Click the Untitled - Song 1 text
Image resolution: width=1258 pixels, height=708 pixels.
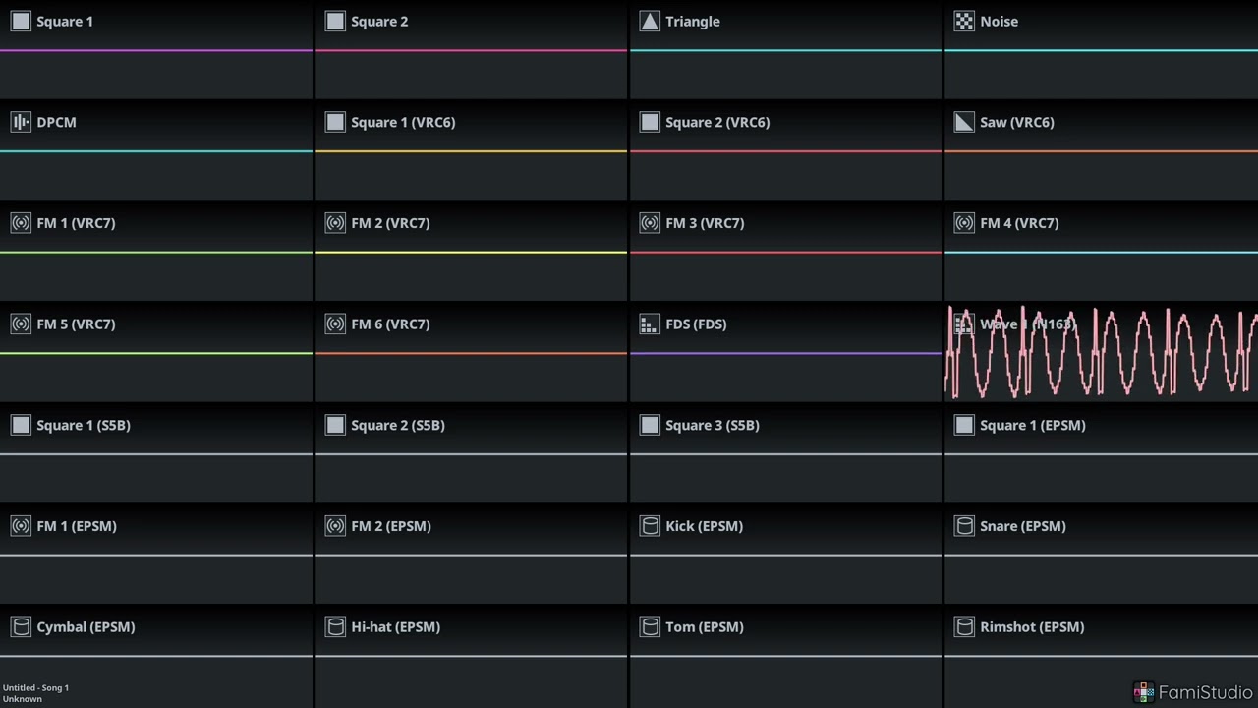pos(35,688)
